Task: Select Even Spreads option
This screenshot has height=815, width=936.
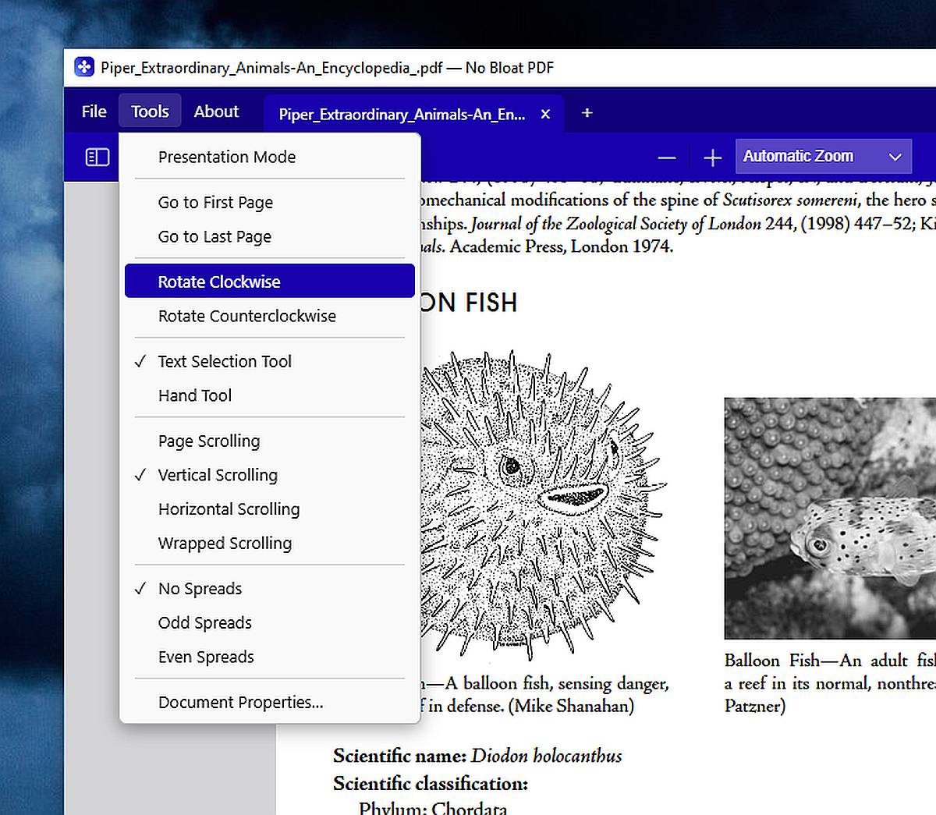Action: pyautogui.click(x=270, y=657)
